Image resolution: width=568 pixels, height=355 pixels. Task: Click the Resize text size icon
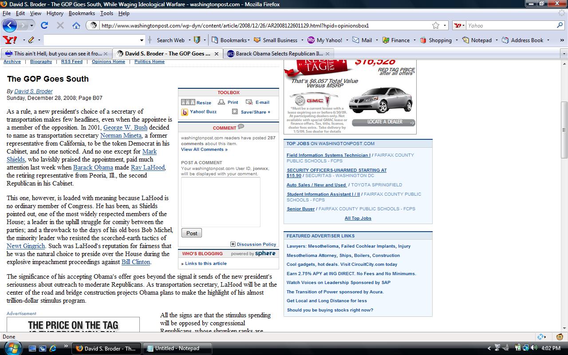tap(188, 103)
